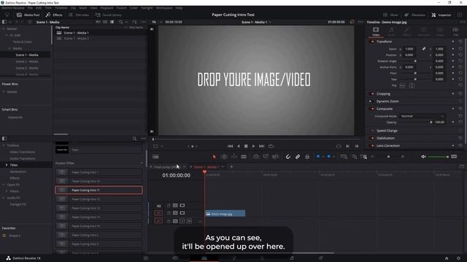
Task: Collapse the Fusion Titles group
Action: pos(141,163)
